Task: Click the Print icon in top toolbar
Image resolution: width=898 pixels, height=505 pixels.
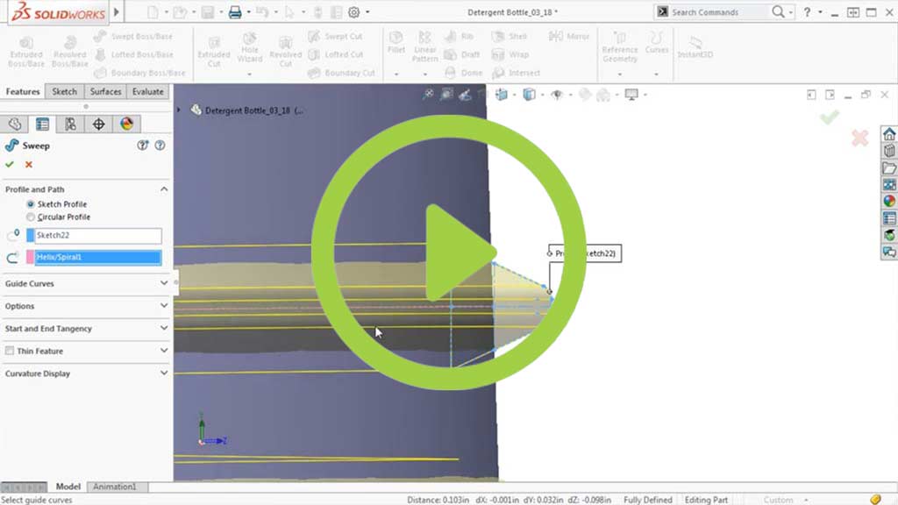Action: tap(234, 12)
